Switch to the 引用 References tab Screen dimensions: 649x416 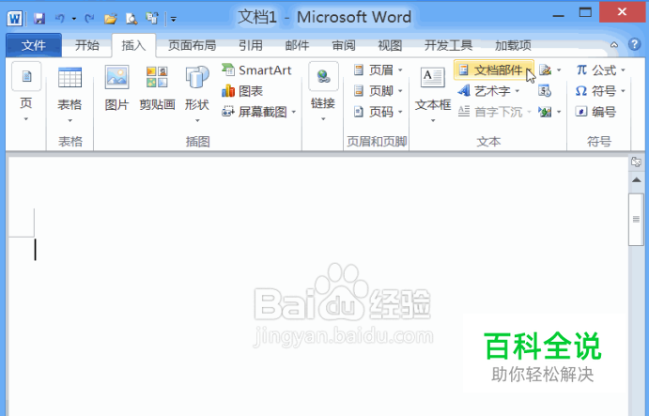pyautogui.click(x=251, y=45)
